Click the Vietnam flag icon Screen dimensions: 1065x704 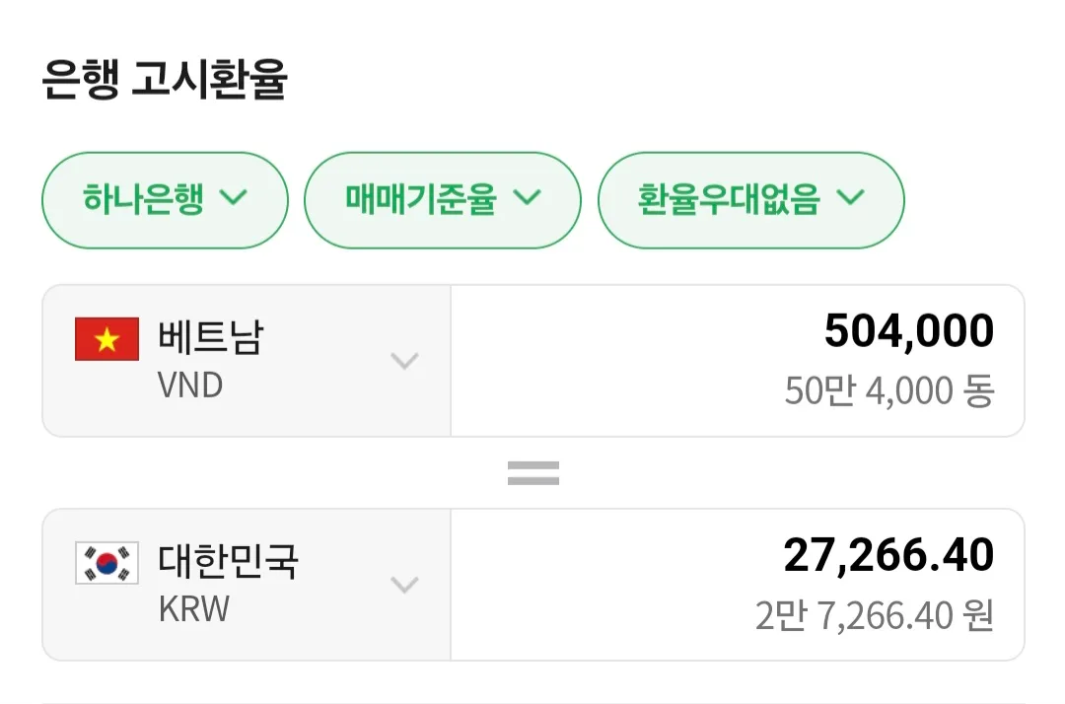click(x=106, y=340)
